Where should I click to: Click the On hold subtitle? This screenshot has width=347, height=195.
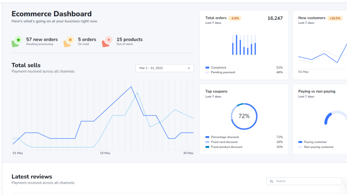[x=83, y=44]
